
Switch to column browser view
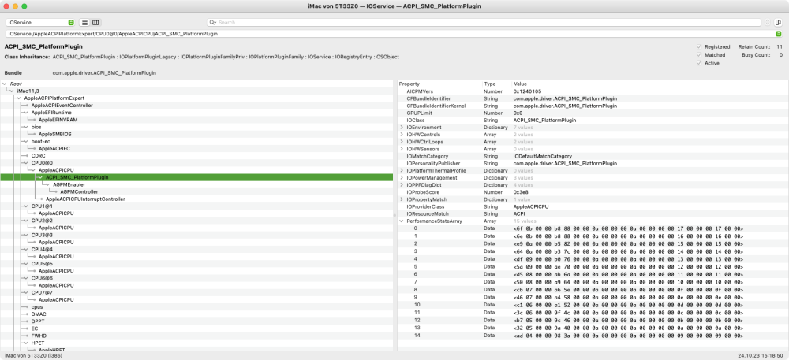95,23
